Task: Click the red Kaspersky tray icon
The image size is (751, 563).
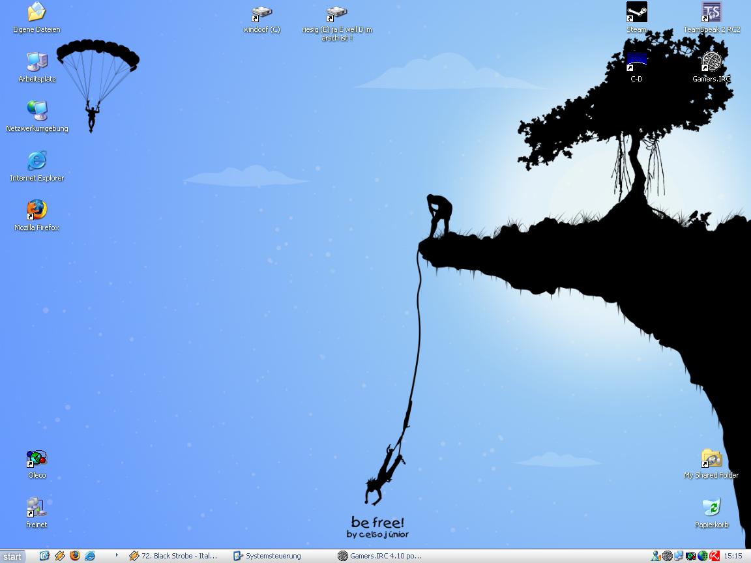Action: [714, 556]
